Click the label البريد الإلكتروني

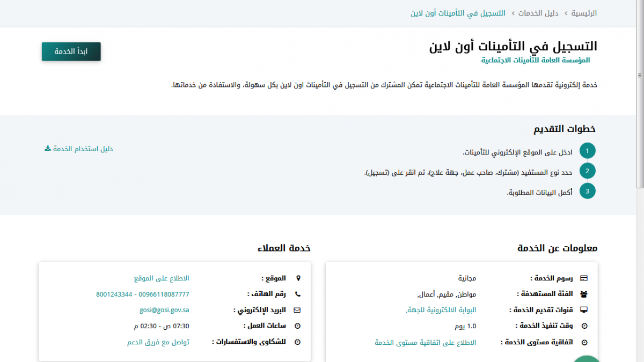point(260,310)
